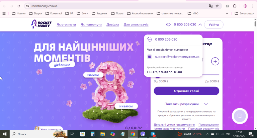Open Істотні характеристики link
Image resolution: width=257 pixels, height=138 pixels.
tap(169, 129)
